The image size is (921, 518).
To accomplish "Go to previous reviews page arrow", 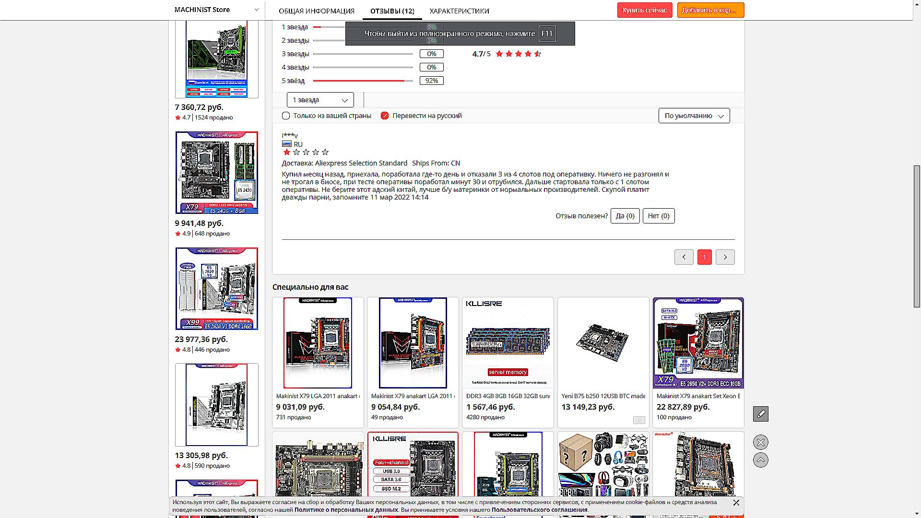I will coord(684,257).
